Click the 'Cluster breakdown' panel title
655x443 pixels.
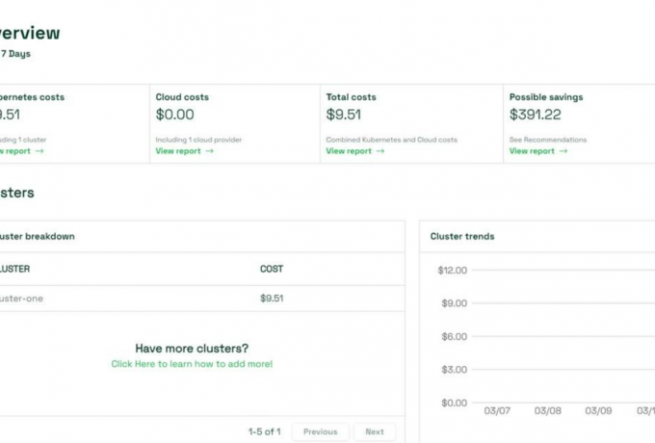[38, 236]
